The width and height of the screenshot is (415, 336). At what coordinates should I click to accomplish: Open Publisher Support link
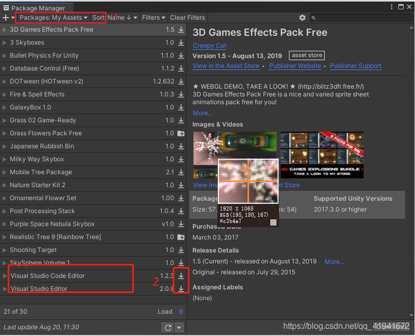coord(355,66)
